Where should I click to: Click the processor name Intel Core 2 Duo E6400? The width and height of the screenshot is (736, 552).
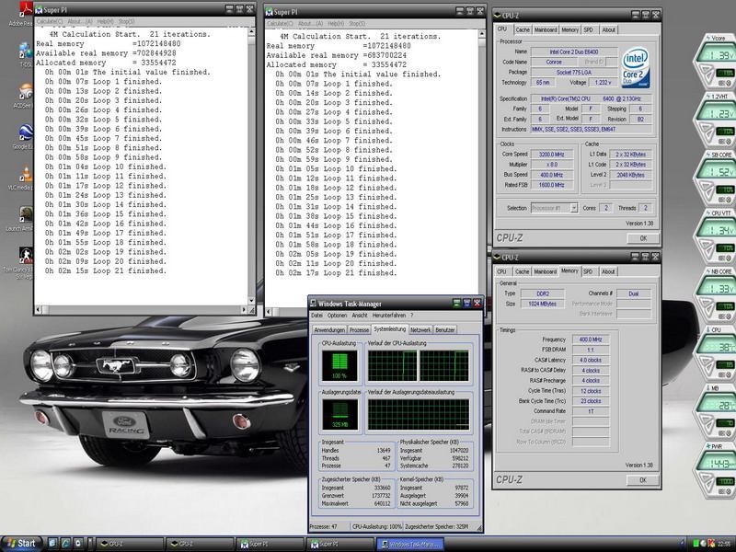coord(574,52)
